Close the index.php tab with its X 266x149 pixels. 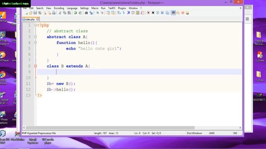[38, 19]
